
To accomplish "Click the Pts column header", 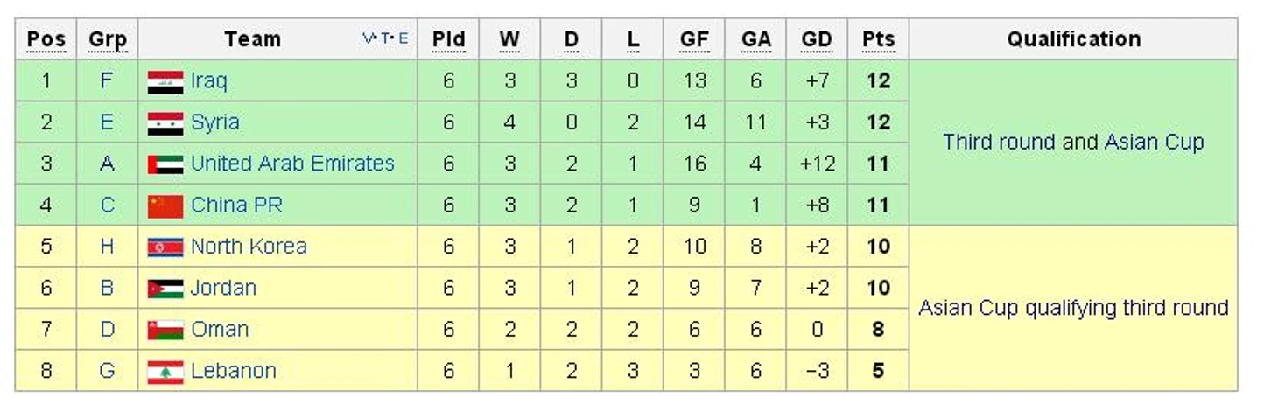I will [x=878, y=39].
